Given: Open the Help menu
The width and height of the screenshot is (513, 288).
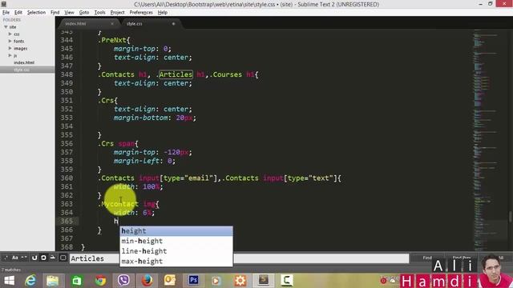Looking at the screenshot, I should pyautogui.click(x=162, y=13).
